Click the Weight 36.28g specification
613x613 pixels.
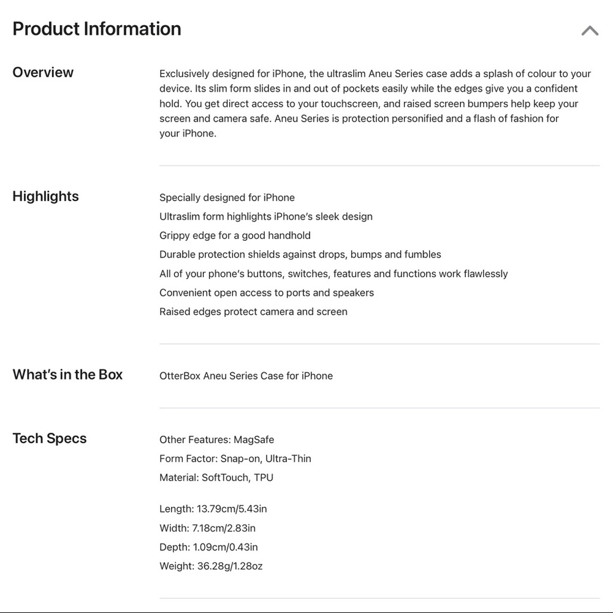[211, 566]
